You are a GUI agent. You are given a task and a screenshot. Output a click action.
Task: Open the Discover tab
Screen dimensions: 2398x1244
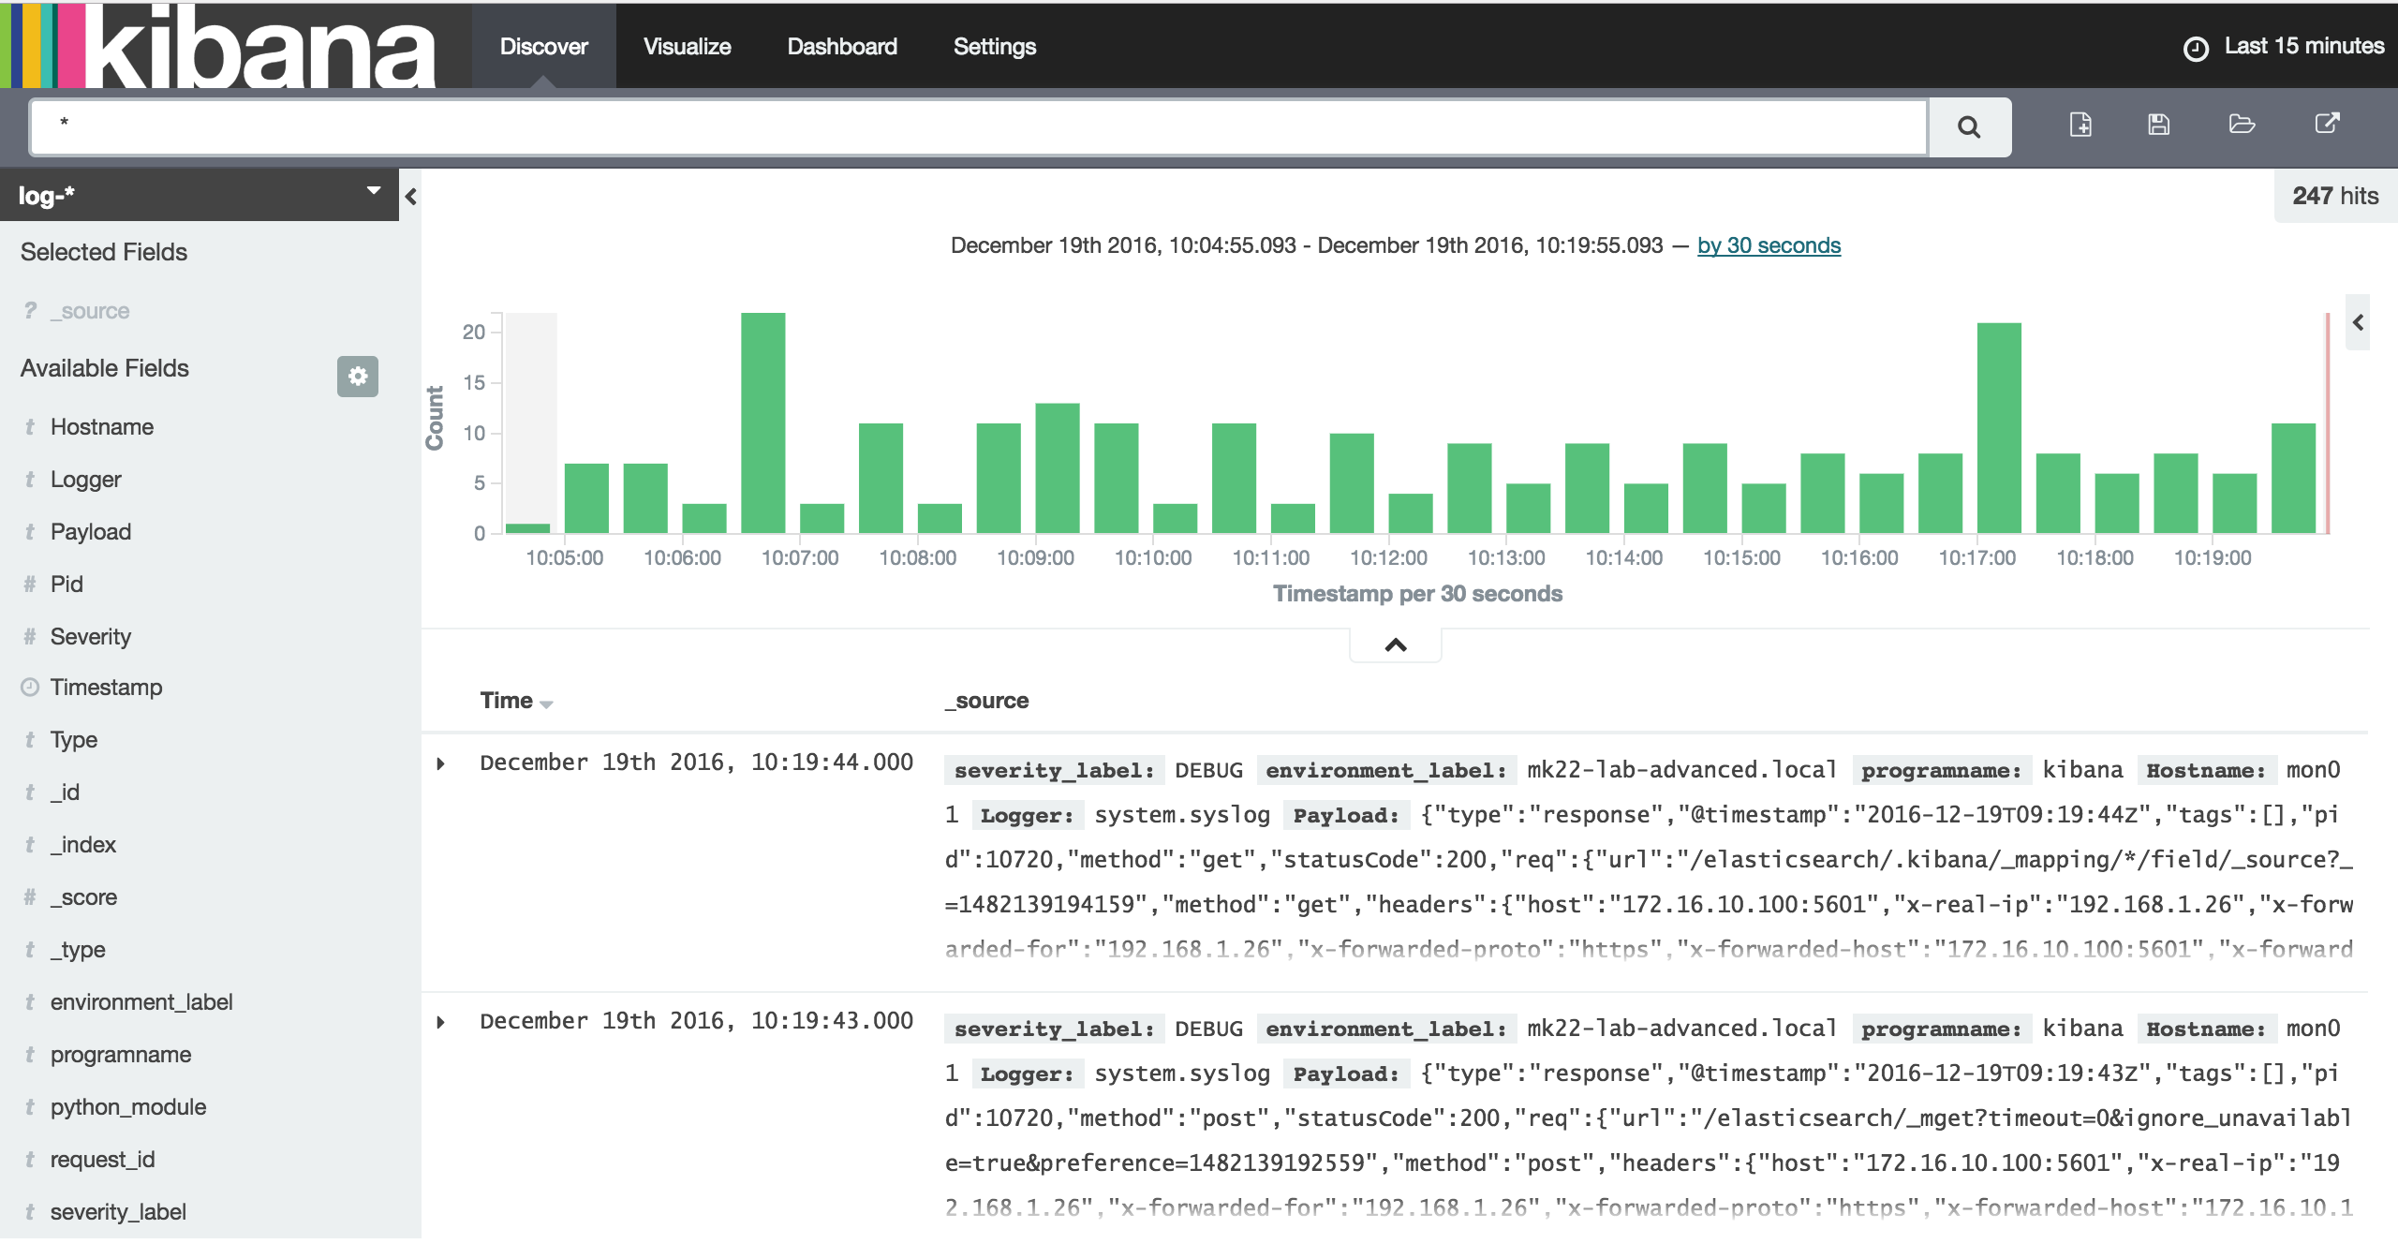[543, 46]
